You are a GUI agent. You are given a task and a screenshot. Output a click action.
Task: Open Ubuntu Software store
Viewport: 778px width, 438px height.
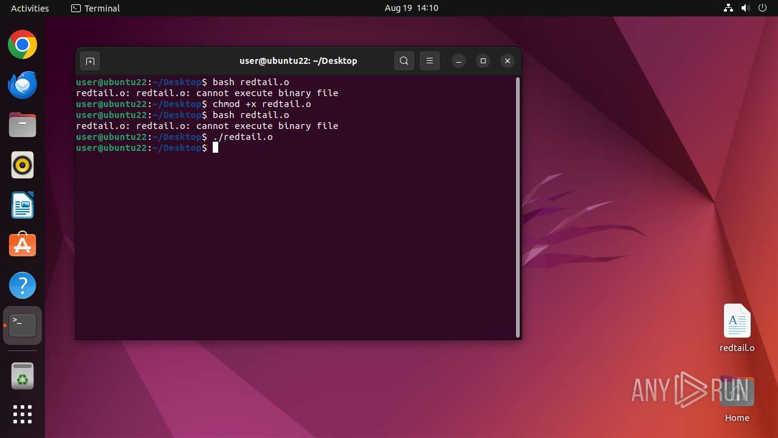22,245
